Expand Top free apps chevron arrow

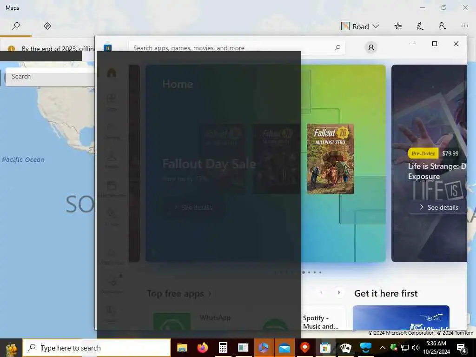tap(210, 294)
